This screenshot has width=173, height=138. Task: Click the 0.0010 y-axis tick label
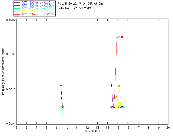[11, 89]
